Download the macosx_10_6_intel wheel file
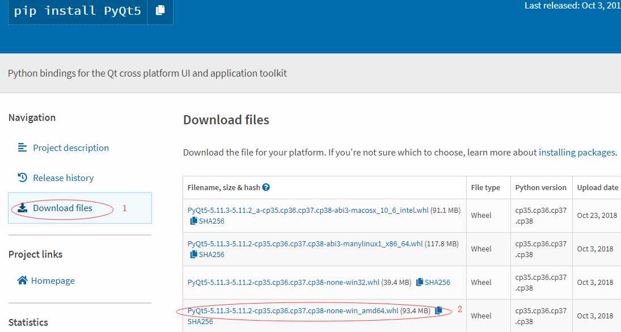Viewport: 621px width, 332px height. (x=308, y=211)
